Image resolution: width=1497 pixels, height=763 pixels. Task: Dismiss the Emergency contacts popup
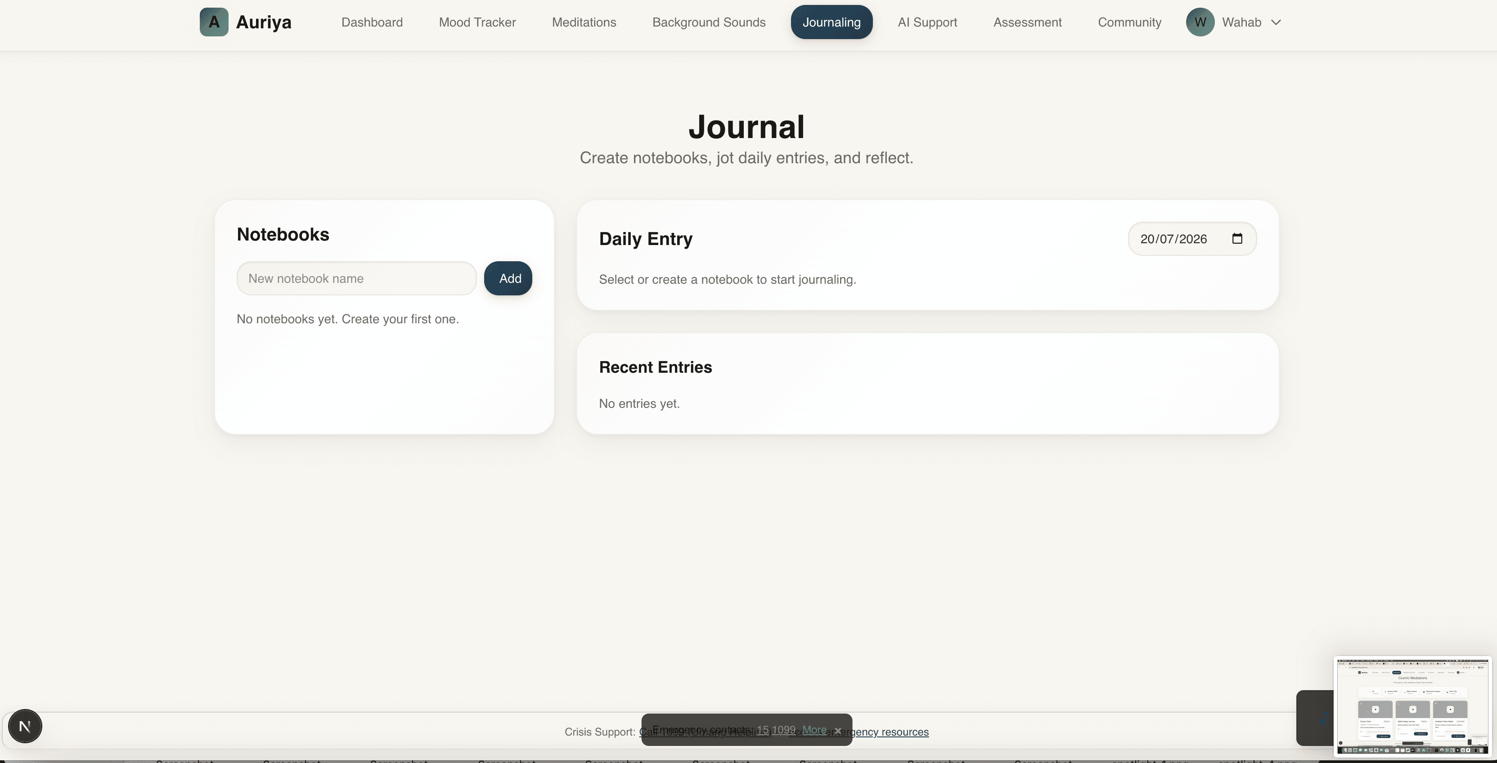pos(838,731)
